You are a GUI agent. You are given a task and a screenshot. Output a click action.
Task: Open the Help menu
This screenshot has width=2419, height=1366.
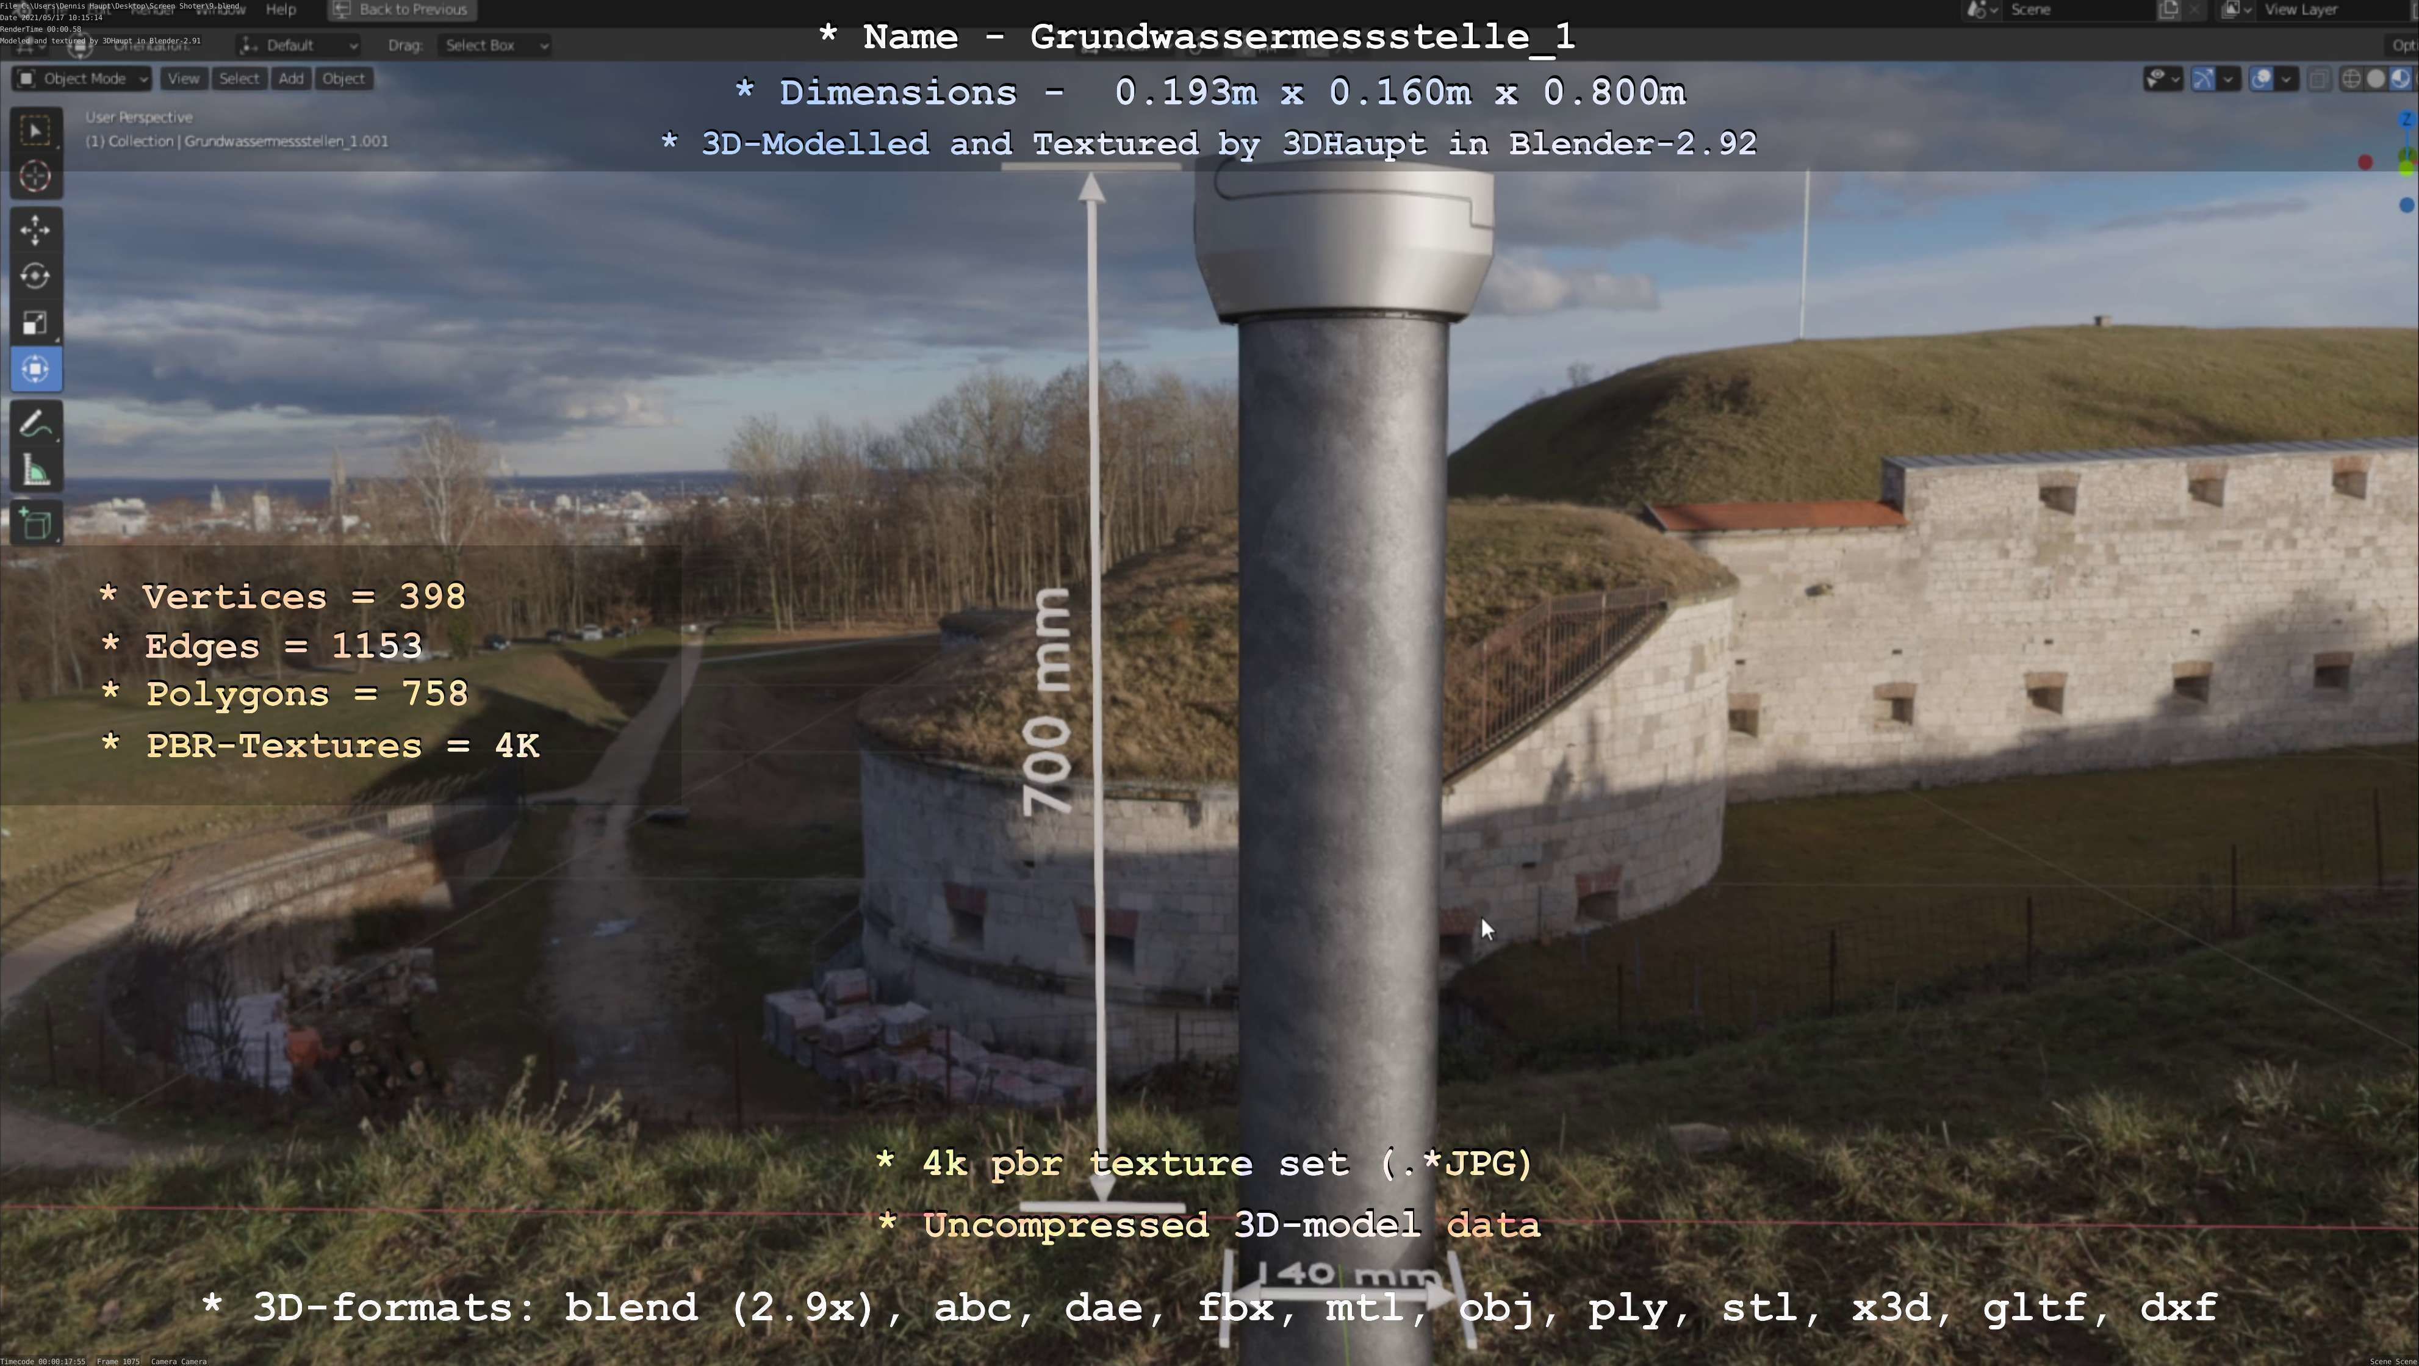[x=281, y=9]
